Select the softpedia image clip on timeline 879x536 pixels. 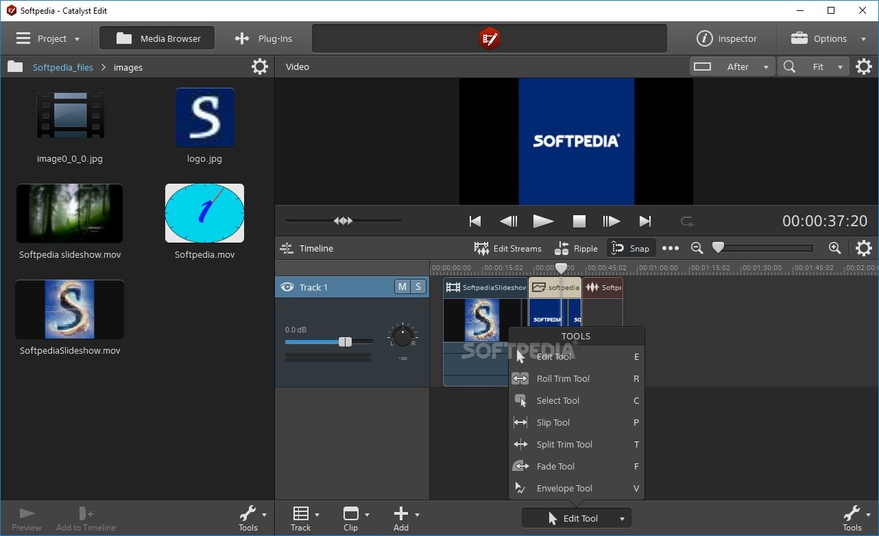pos(555,302)
